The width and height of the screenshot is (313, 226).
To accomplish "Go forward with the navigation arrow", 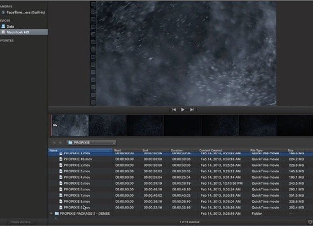I will click(x=60, y=142).
